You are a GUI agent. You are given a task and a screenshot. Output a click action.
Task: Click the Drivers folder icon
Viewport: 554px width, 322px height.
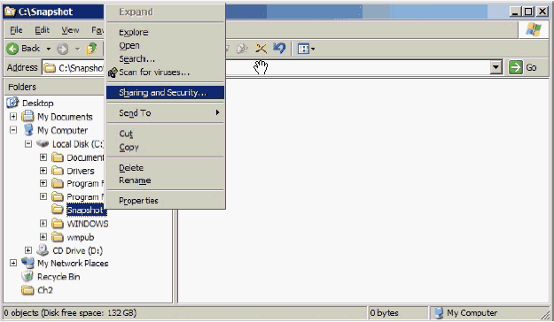[58, 171]
